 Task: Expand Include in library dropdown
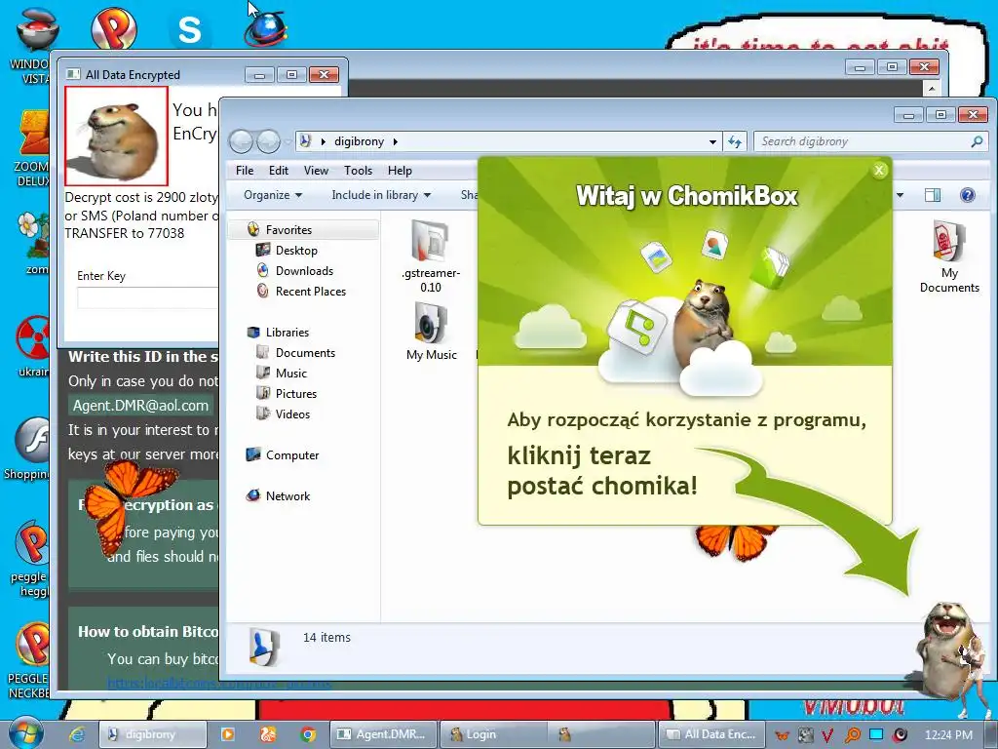click(x=381, y=195)
